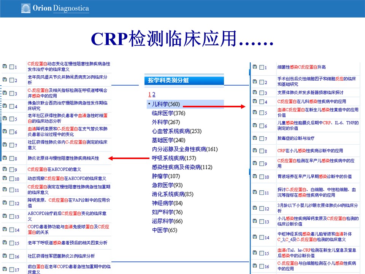Click the disk icon beside left-list result 16
This screenshot has width=365, height=274.
click(5, 256)
